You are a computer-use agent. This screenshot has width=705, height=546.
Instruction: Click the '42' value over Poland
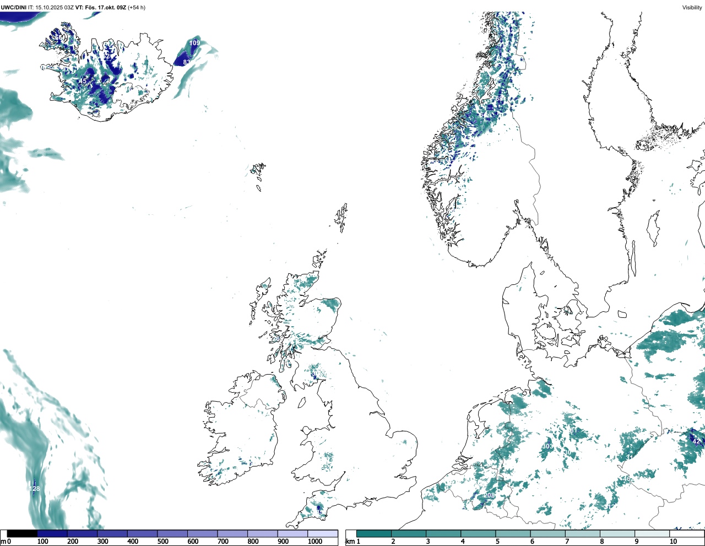tap(696, 441)
